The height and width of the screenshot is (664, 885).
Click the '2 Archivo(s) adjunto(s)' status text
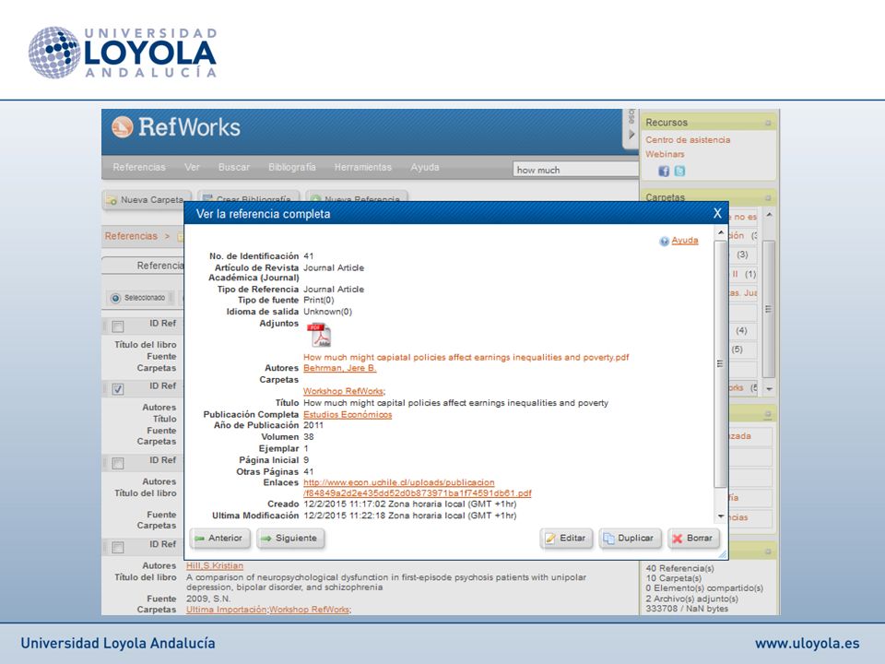[692, 599]
